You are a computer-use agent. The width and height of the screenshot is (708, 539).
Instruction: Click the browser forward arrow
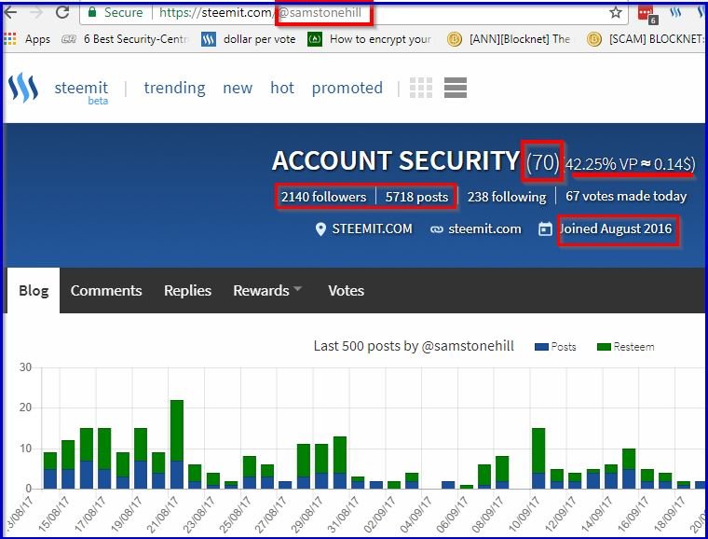click(x=36, y=12)
